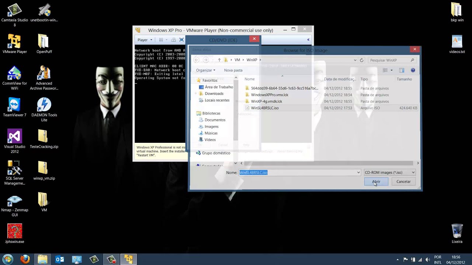Select Favoritos in the navigation pane
Viewport: 472px width, 265px height.
click(x=210, y=80)
